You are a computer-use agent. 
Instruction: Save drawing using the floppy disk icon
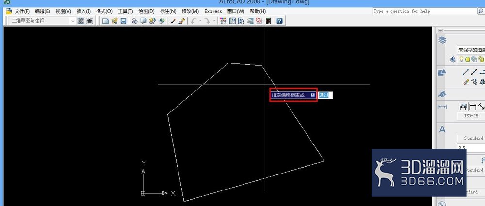click(123, 21)
